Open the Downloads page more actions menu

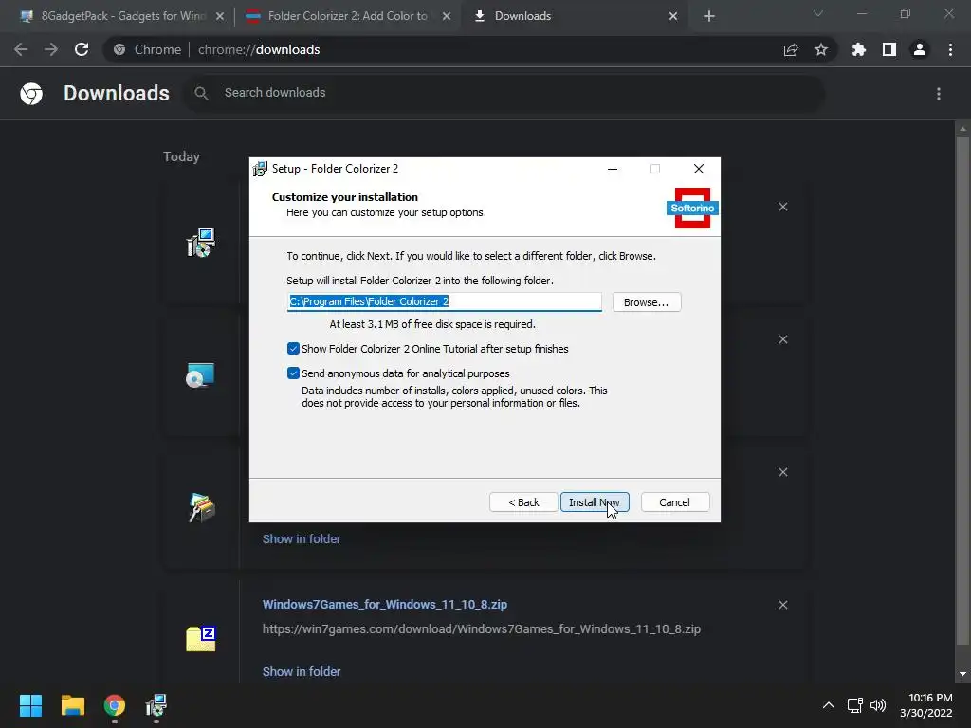[x=939, y=94]
